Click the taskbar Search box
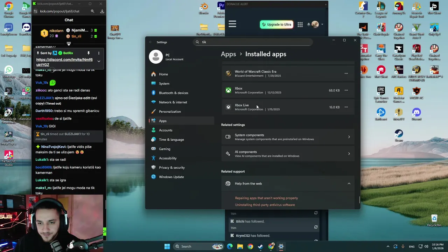Viewport: 448px width, 252px height. pyautogui.click(x=198, y=246)
